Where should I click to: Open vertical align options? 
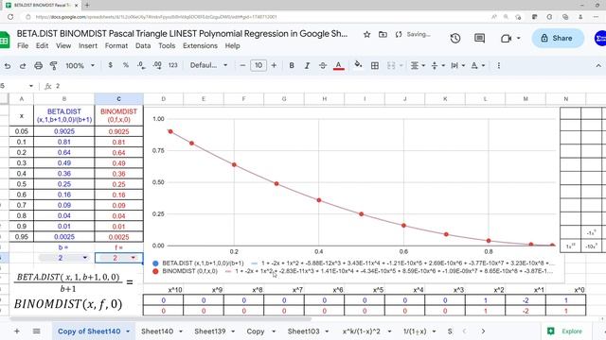pyautogui.click(x=437, y=65)
